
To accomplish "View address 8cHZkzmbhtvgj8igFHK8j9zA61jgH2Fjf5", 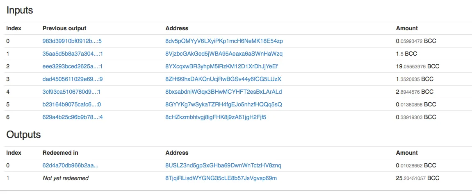I will pos(216,117).
